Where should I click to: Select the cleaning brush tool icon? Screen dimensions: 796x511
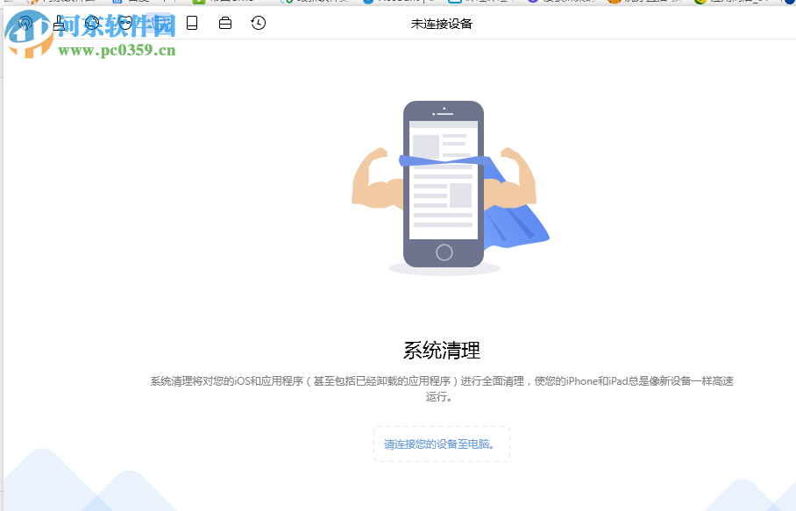coord(60,23)
